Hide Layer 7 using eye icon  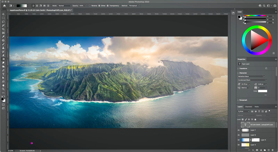point(239,130)
